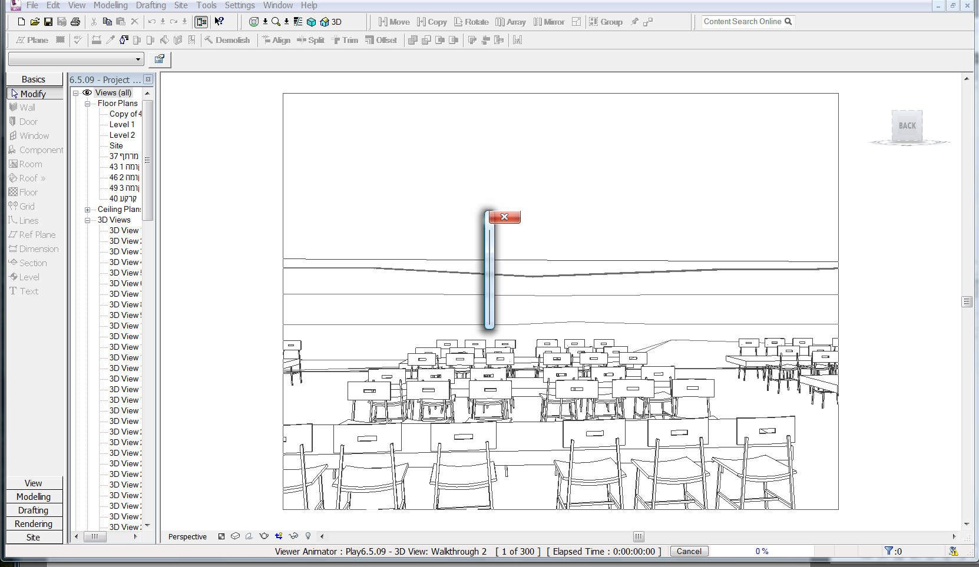This screenshot has height=567, width=979.
Task: Click the Print icon in the toolbar
Action: pyautogui.click(x=75, y=22)
